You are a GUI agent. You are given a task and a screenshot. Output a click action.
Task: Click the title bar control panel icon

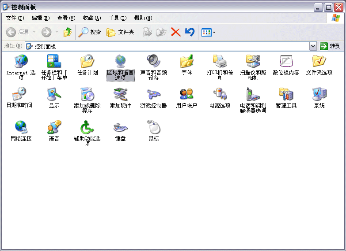[x=6, y=7]
